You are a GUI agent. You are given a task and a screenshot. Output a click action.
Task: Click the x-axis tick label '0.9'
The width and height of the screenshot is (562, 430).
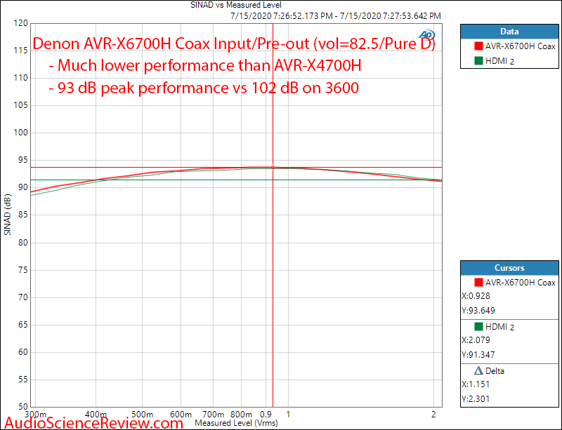pos(266,415)
